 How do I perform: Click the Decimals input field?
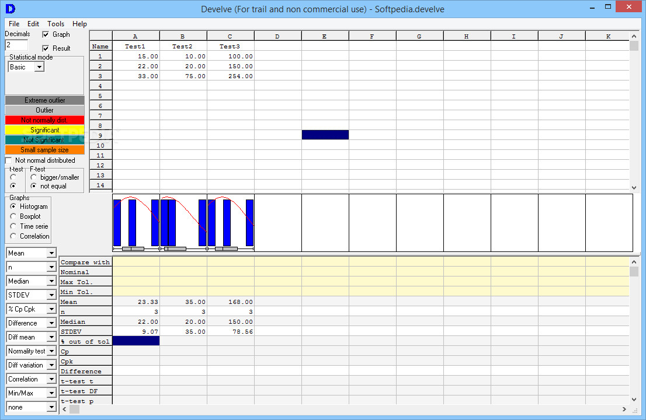click(16, 45)
